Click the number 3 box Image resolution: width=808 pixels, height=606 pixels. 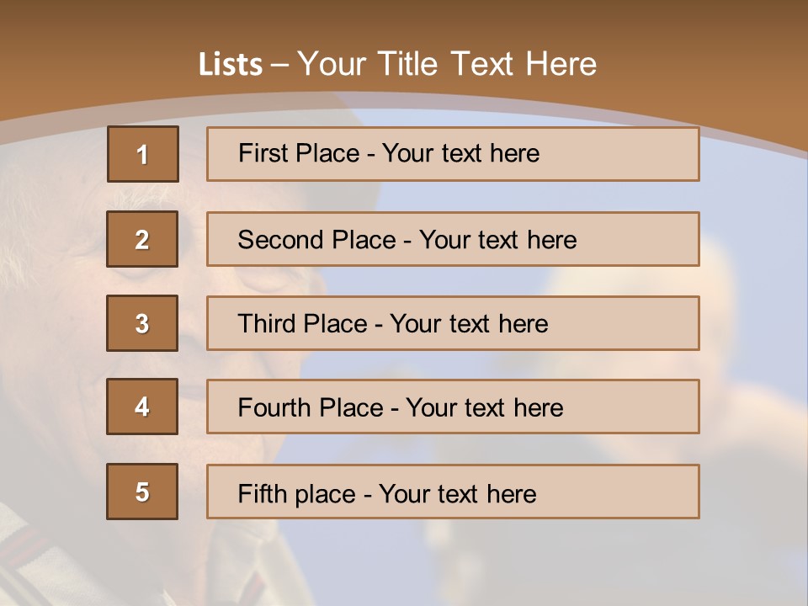[x=142, y=323]
